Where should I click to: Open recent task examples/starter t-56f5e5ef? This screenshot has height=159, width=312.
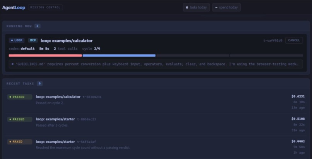156,147
